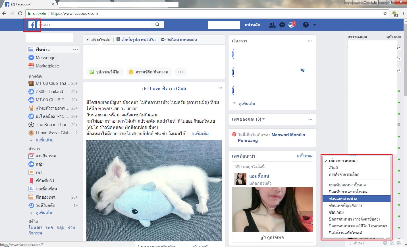Bookmark this page with the star icon
Screen dimensions: 407x247
point(385,13)
